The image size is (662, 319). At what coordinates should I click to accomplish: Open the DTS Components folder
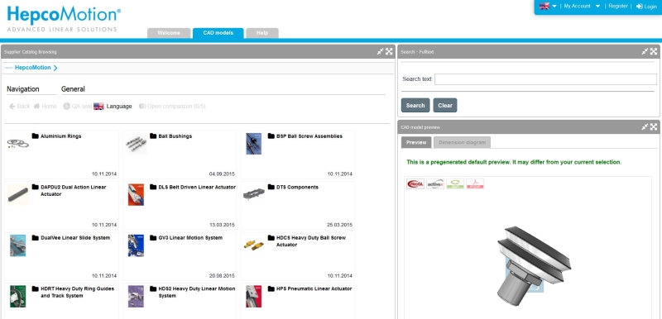[x=297, y=187]
